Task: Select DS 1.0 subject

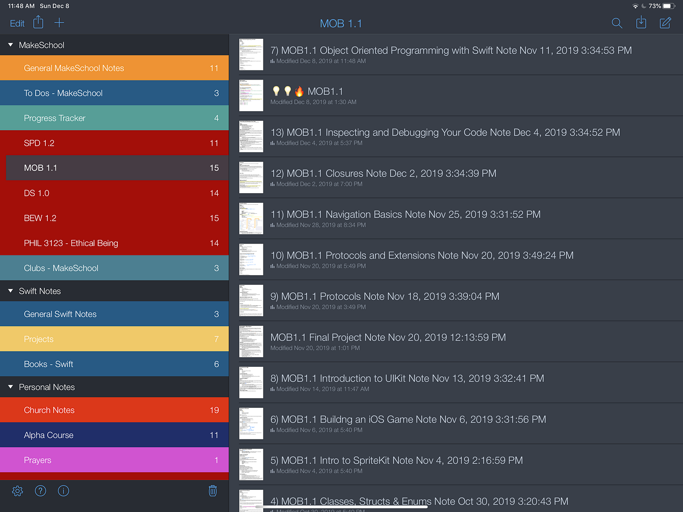Action: tap(114, 193)
